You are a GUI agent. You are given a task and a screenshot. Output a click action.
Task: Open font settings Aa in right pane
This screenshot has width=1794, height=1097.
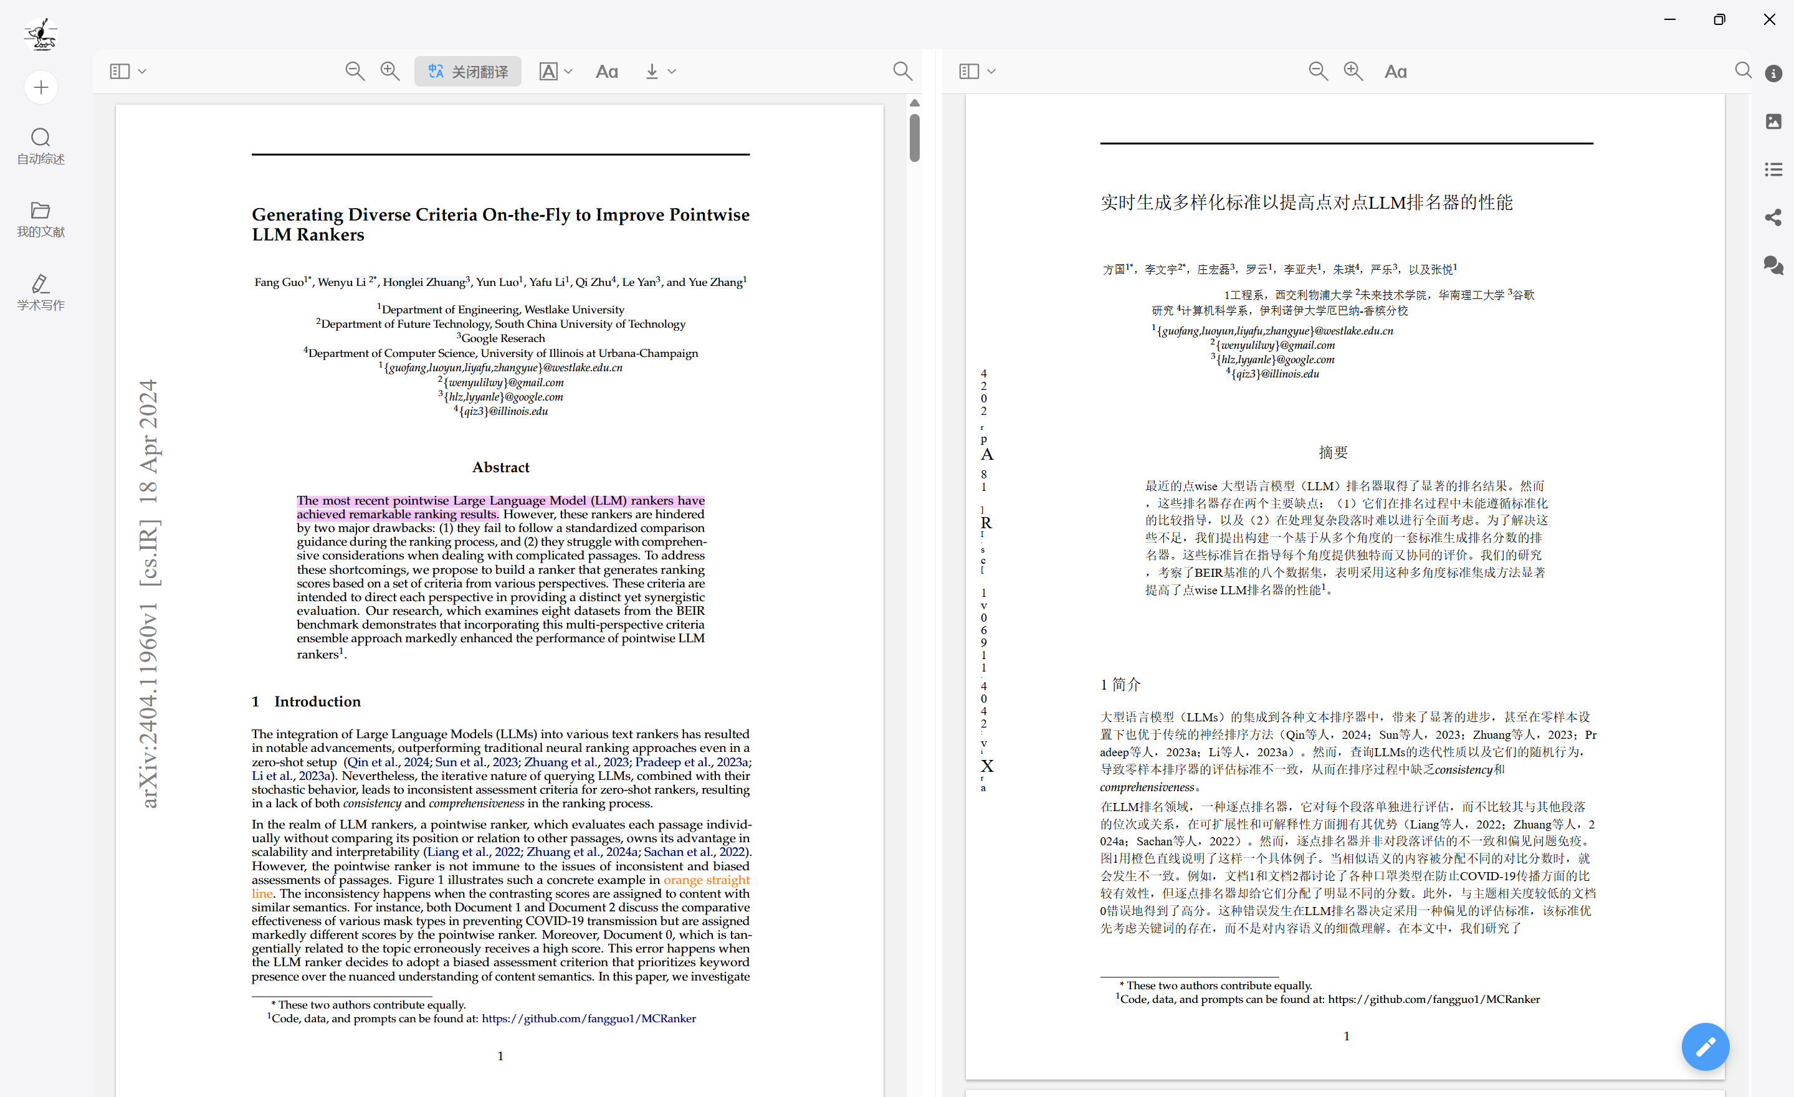[1395, 72]
